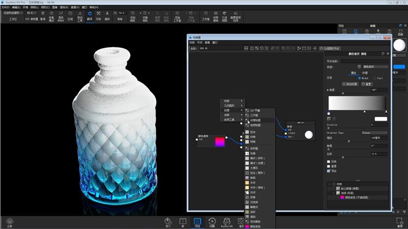Screen dimensions: 408x229
Task: Select the 翻滚 tumble tool in toolbar
Action: tap(89, 15)
